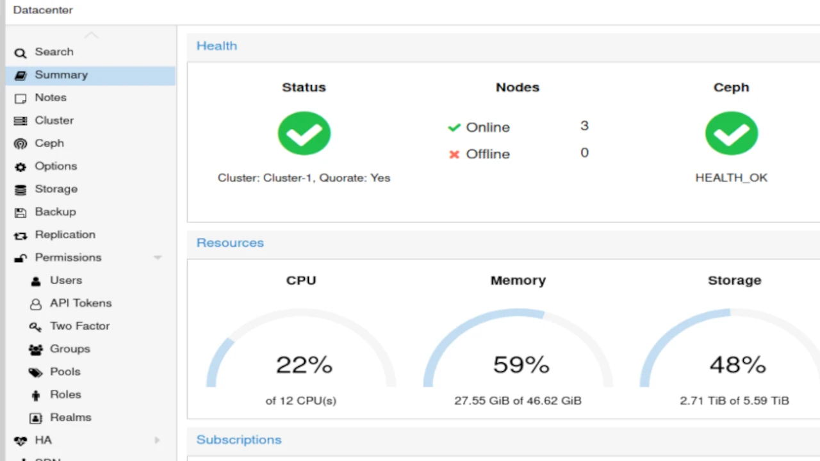The width and height of the screenshot is (820, 461).
Task: Click the Search magnifier icon
Action: [20, 53]
